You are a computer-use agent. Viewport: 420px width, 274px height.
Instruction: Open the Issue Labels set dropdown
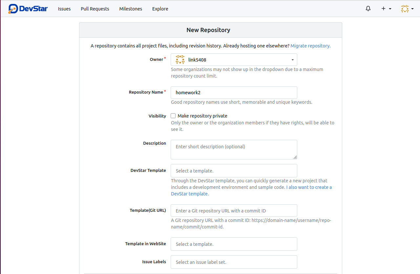(x=234, y=262)
